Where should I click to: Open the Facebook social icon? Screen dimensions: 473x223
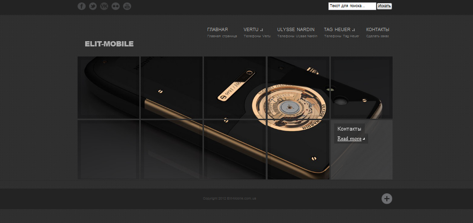pos(81,6)
